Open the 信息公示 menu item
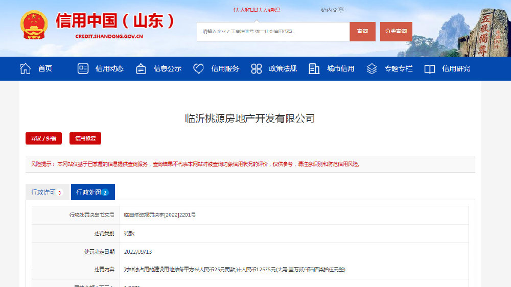 (168, 69)
